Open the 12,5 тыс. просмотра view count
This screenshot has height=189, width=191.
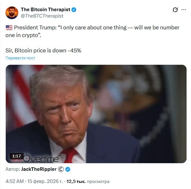point(88,181)
